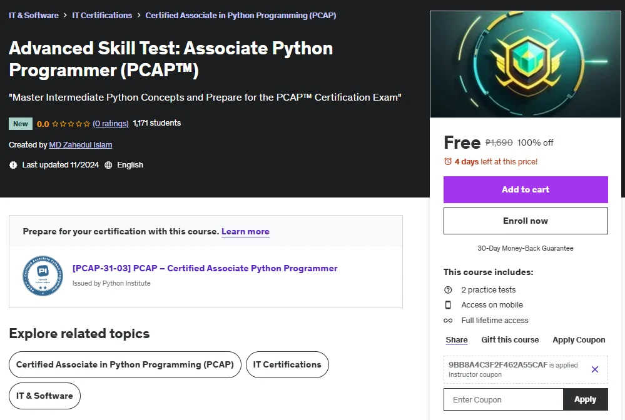Click the practice tests question icon
625x420 pixels.
point(448,290)
